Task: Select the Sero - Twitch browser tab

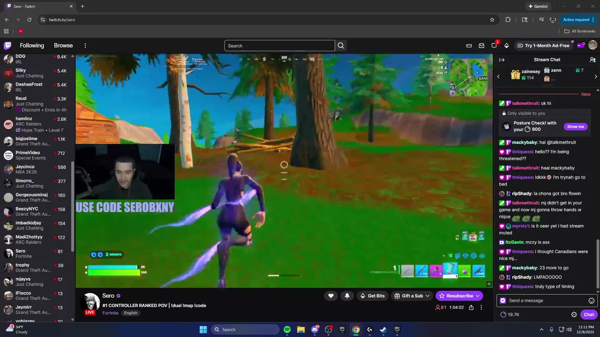Action: click(x=40, y=7)
